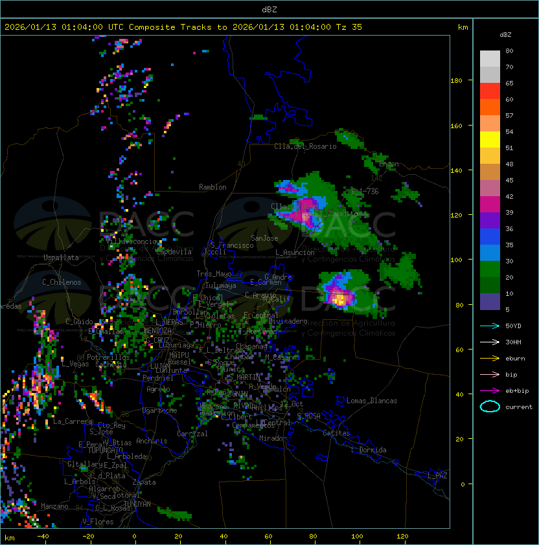Click the Composite Tracks timestamp header text

point(183,27)
